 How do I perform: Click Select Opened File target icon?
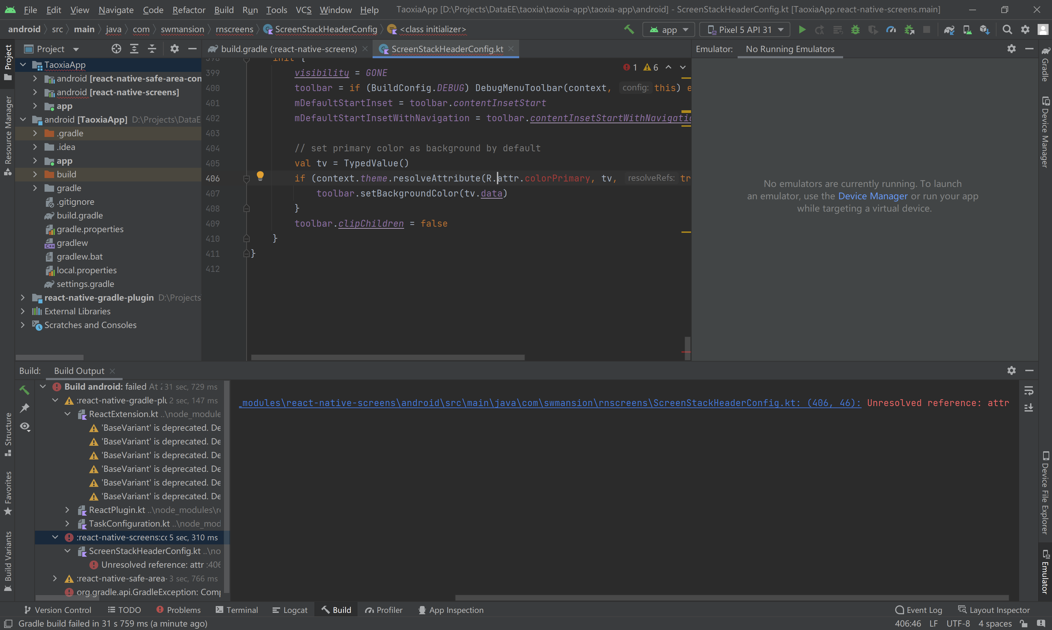click(x=116, y=49)
